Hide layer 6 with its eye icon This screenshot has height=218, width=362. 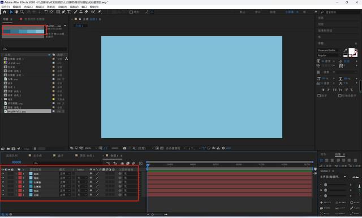click(3, 195)
